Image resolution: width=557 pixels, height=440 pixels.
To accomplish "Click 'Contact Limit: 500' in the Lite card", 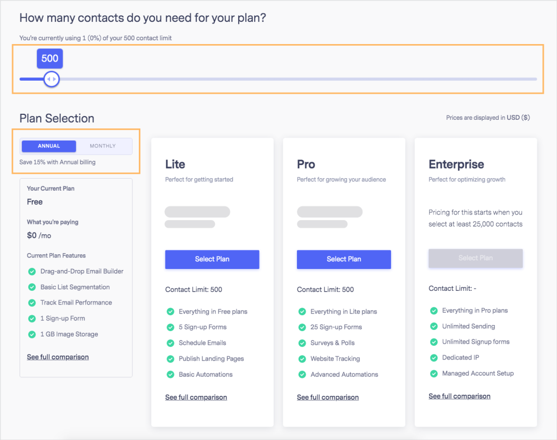I will tap(194, 290).
